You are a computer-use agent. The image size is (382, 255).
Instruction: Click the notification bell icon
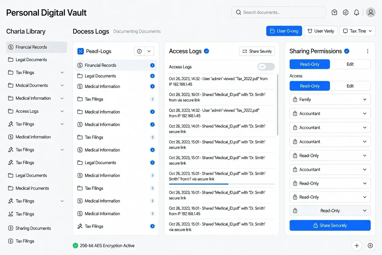[357, 13]
